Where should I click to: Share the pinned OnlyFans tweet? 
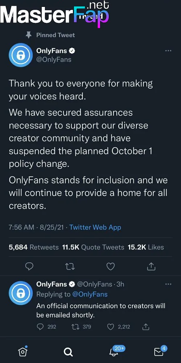[151, 266]
